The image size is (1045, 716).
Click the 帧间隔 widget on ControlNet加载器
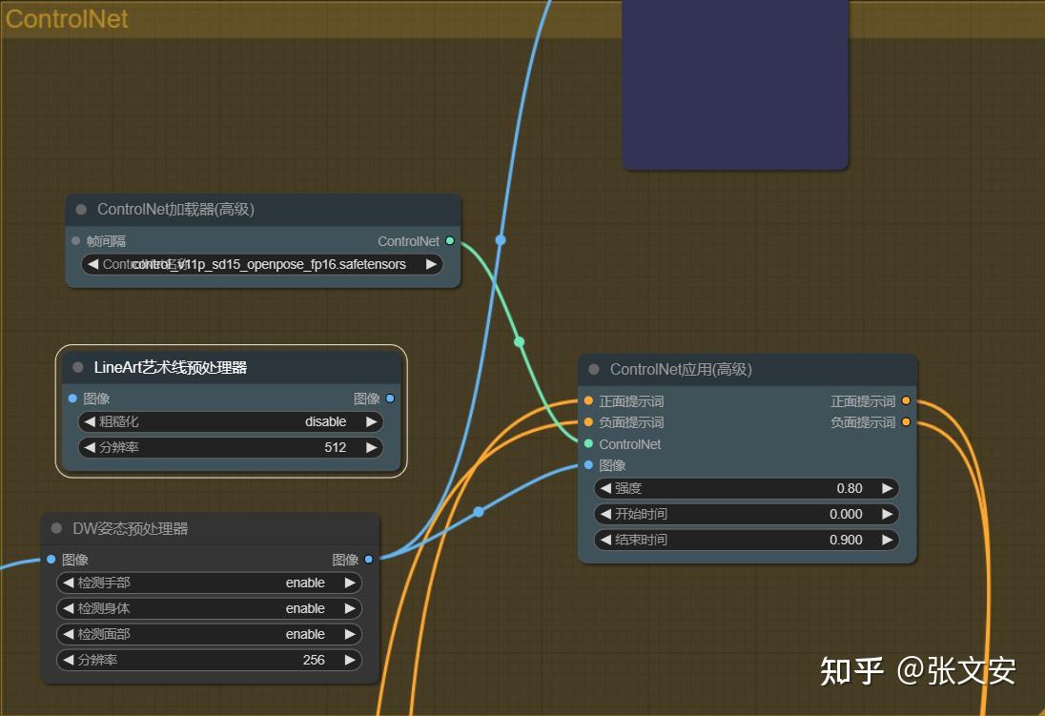click(x=105, y=240)
